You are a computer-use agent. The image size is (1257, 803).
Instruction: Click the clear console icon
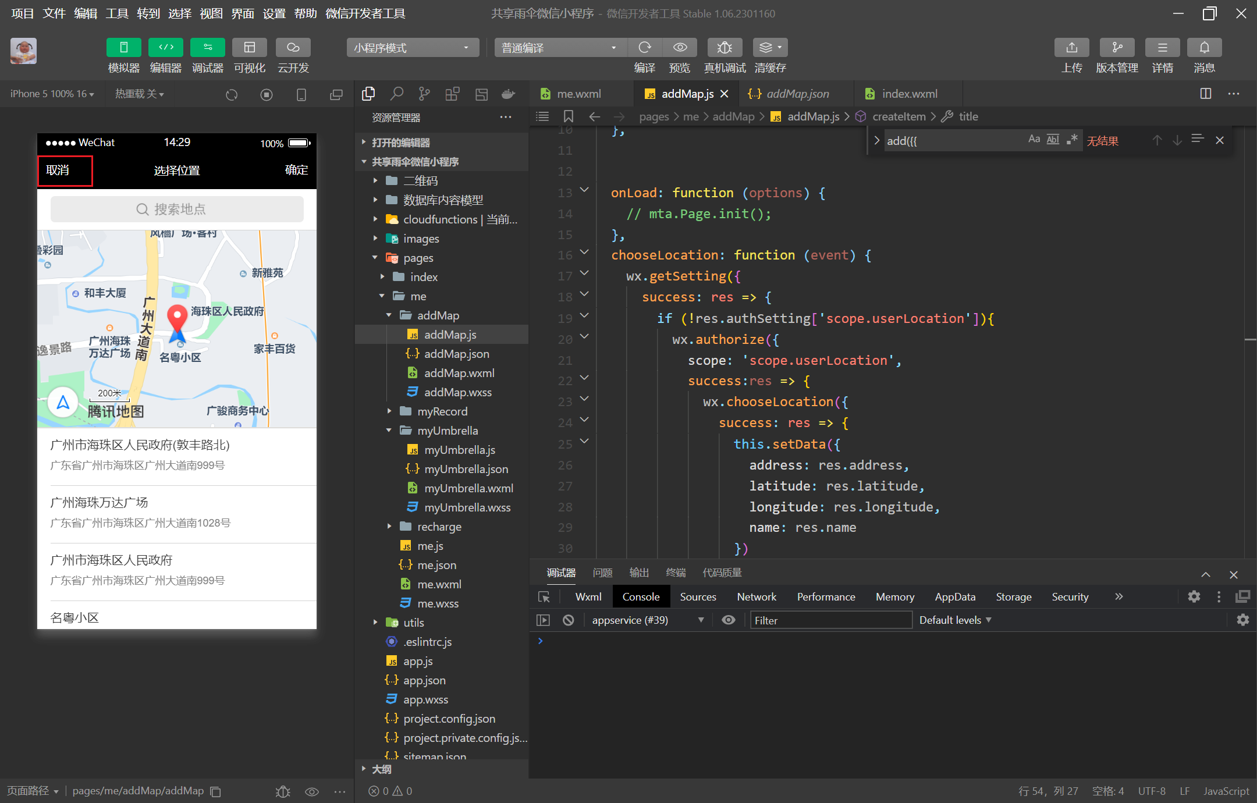tap(569, 620)
